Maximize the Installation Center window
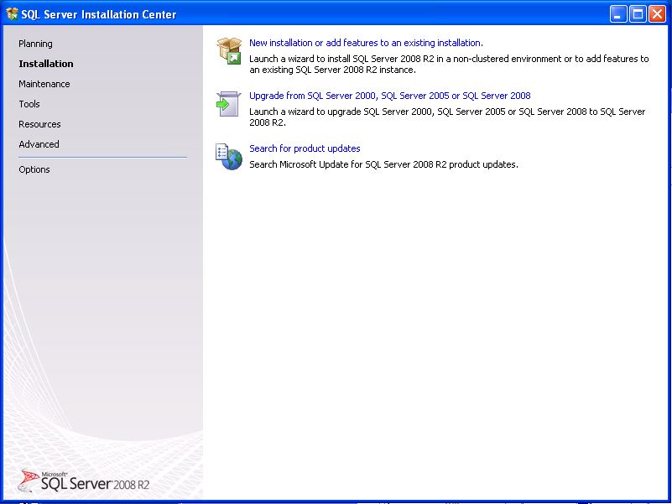Viewport: 672px width, 504px height. (638, 13)
